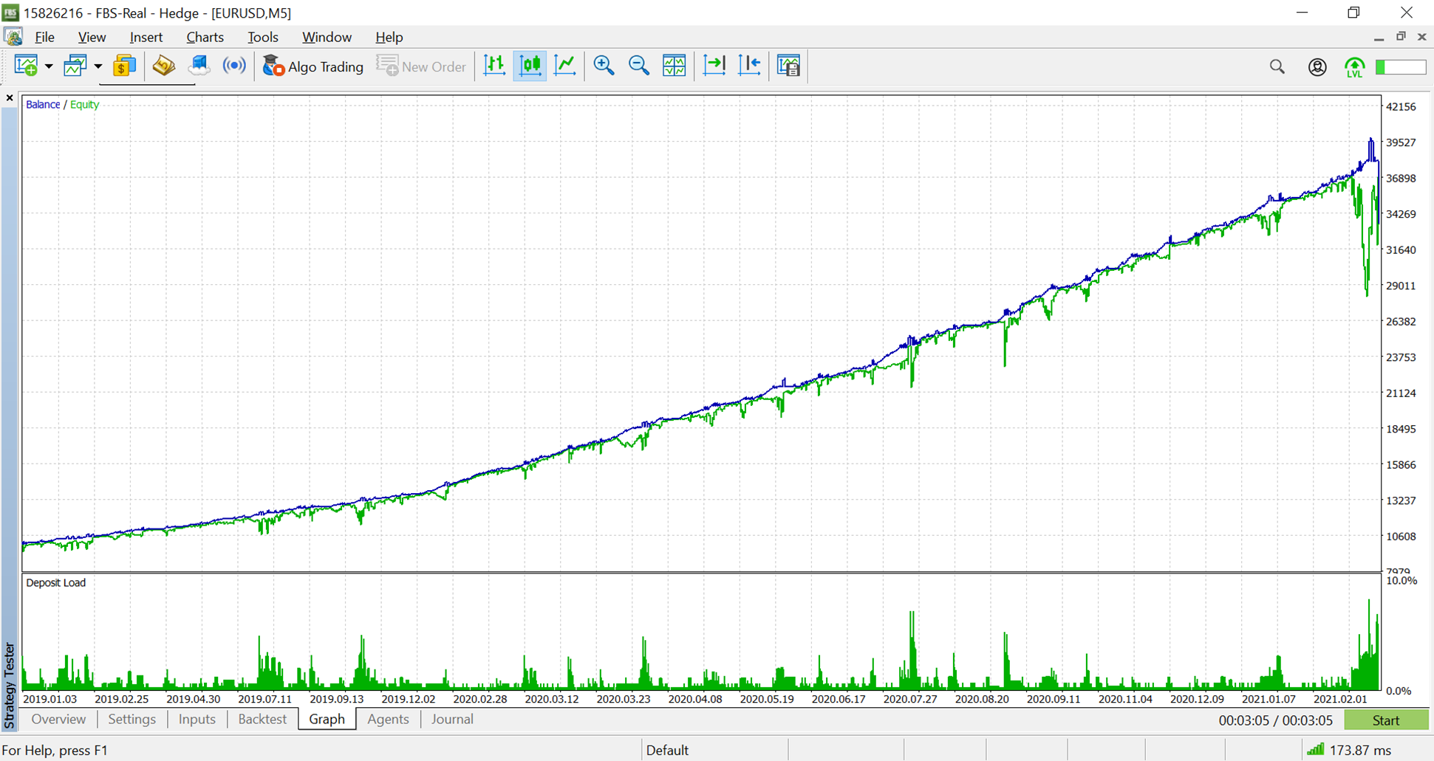Viewport: 1434px width, 761px height.
Task: Switch to line chart type
Action: (x=566, y=66)
